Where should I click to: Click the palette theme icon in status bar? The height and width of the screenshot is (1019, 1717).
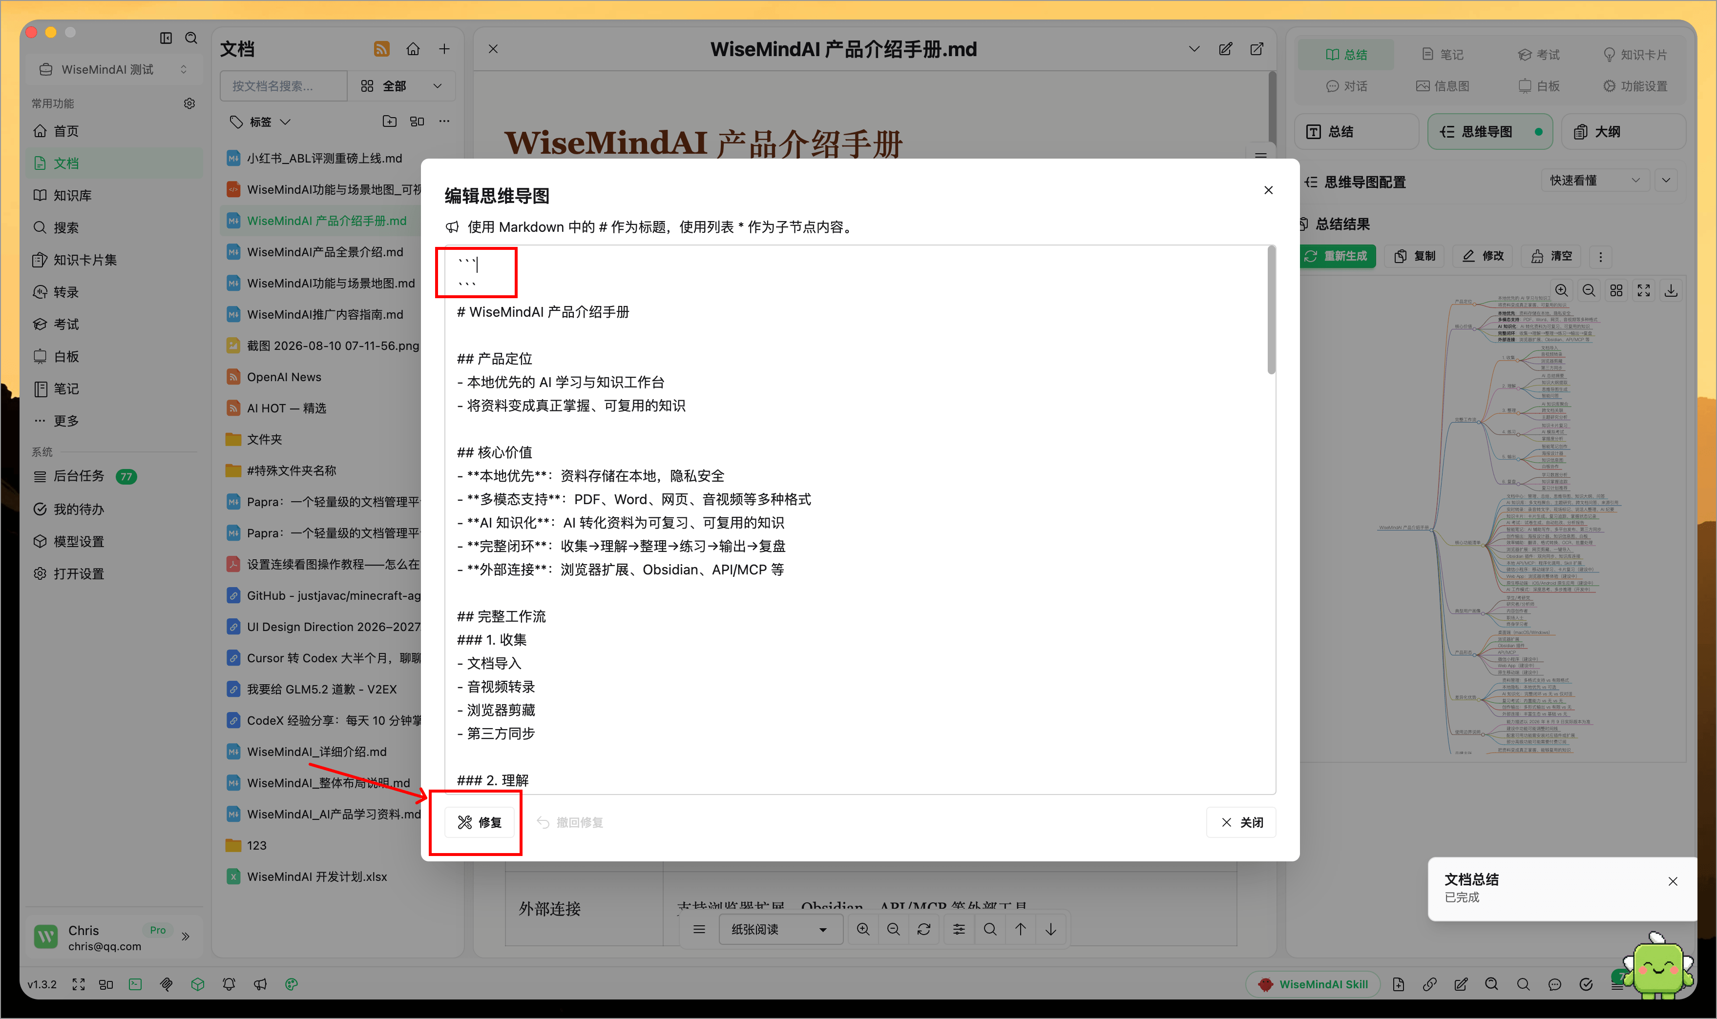coord(292,984)
